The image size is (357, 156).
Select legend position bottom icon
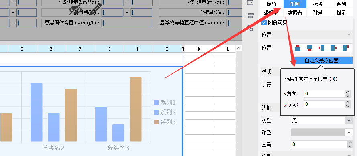click(310, 48)
